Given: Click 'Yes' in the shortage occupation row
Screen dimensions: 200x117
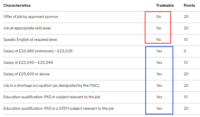Looking at the screenshot, I should click(159, 85).
